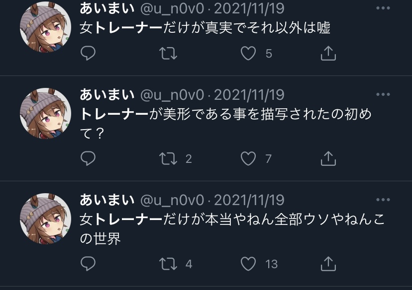Viewport: 412px width, 290px height.
Task: Retweet the tweet with 2 retweets
Action: [168, 158]
